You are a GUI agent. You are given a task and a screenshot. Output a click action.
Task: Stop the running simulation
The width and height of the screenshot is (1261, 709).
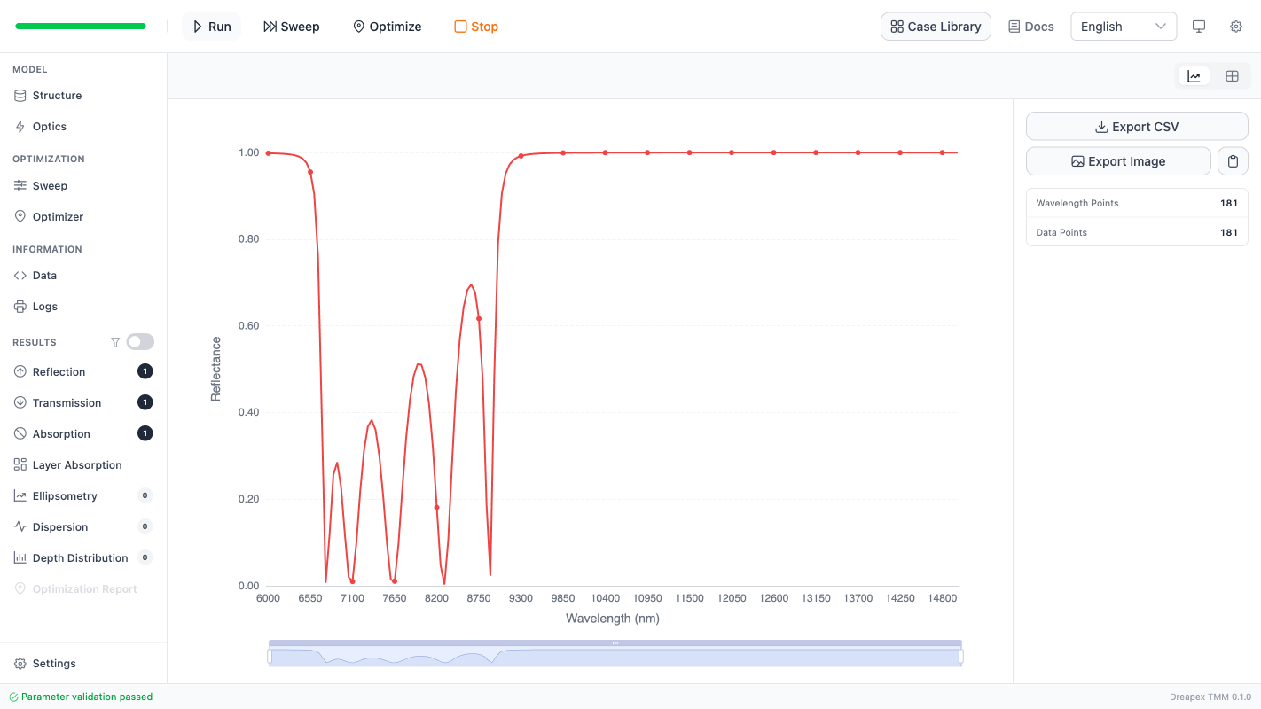[x=475, y=27]
